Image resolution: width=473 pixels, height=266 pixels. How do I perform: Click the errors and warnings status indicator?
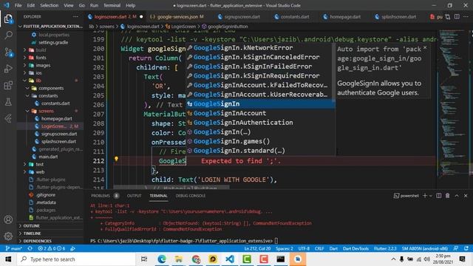52,248
